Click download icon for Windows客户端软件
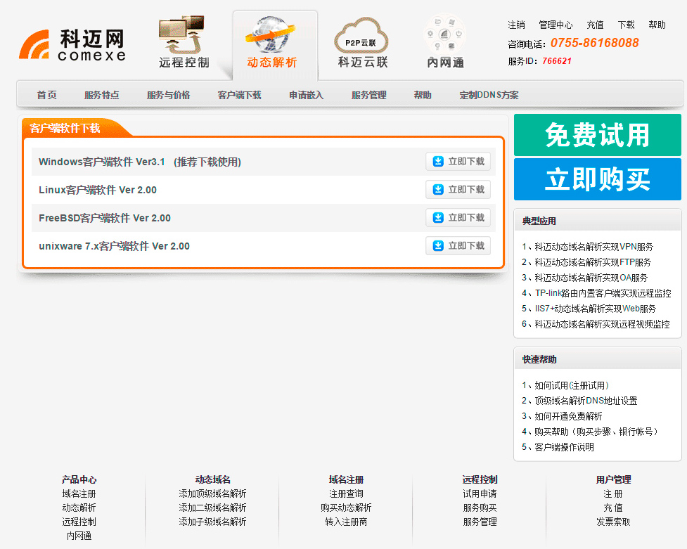The image size is (687, 549). point(438,162)
